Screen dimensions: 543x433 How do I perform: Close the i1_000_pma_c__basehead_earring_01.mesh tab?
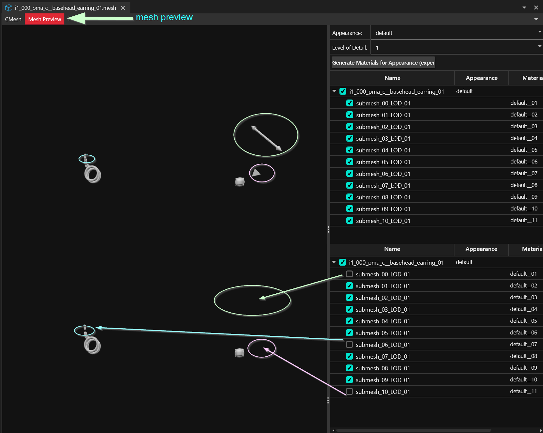pos(123,8)
